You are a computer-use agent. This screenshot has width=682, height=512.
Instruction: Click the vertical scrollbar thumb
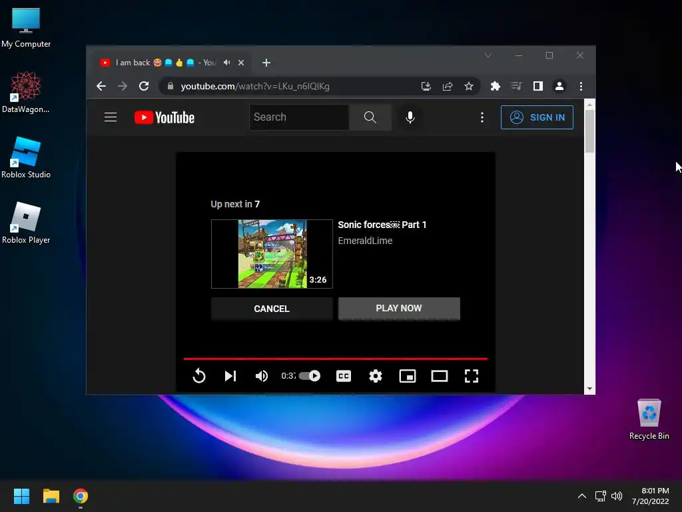590,131
